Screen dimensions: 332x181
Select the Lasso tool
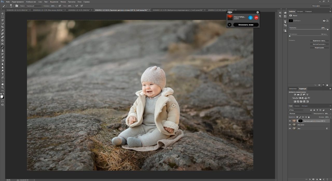pyautogui.click(x=3, y=20)
